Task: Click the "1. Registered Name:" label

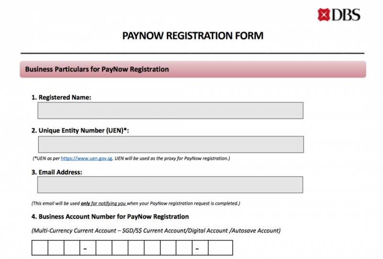Action: click(61, 97)
